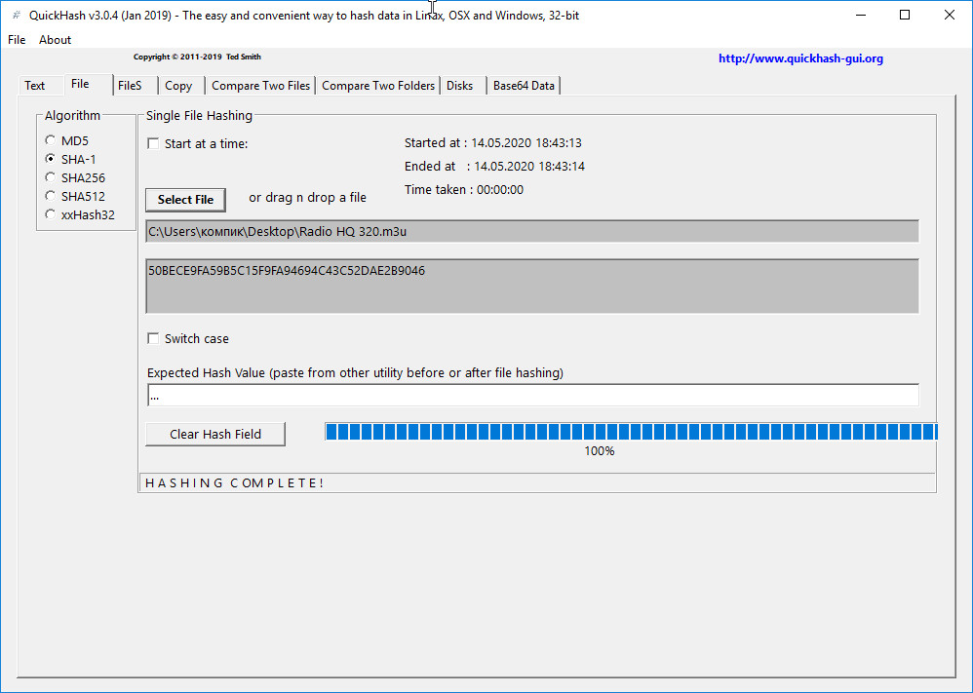Viewport: 973px width, 693px height.
Task: Open the File menu
Action: pos(17,40)
